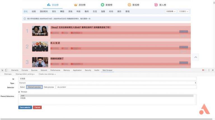Open the 我被B站威胁了 video title link
Image resolution: width=215 pixels, height=120 pixels.
click(x=57, y=59)
